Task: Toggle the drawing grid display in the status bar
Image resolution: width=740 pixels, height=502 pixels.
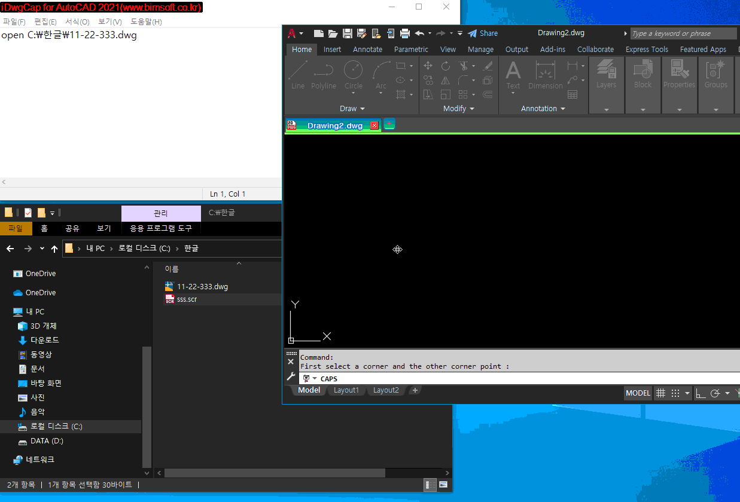Action: (661, 393)
